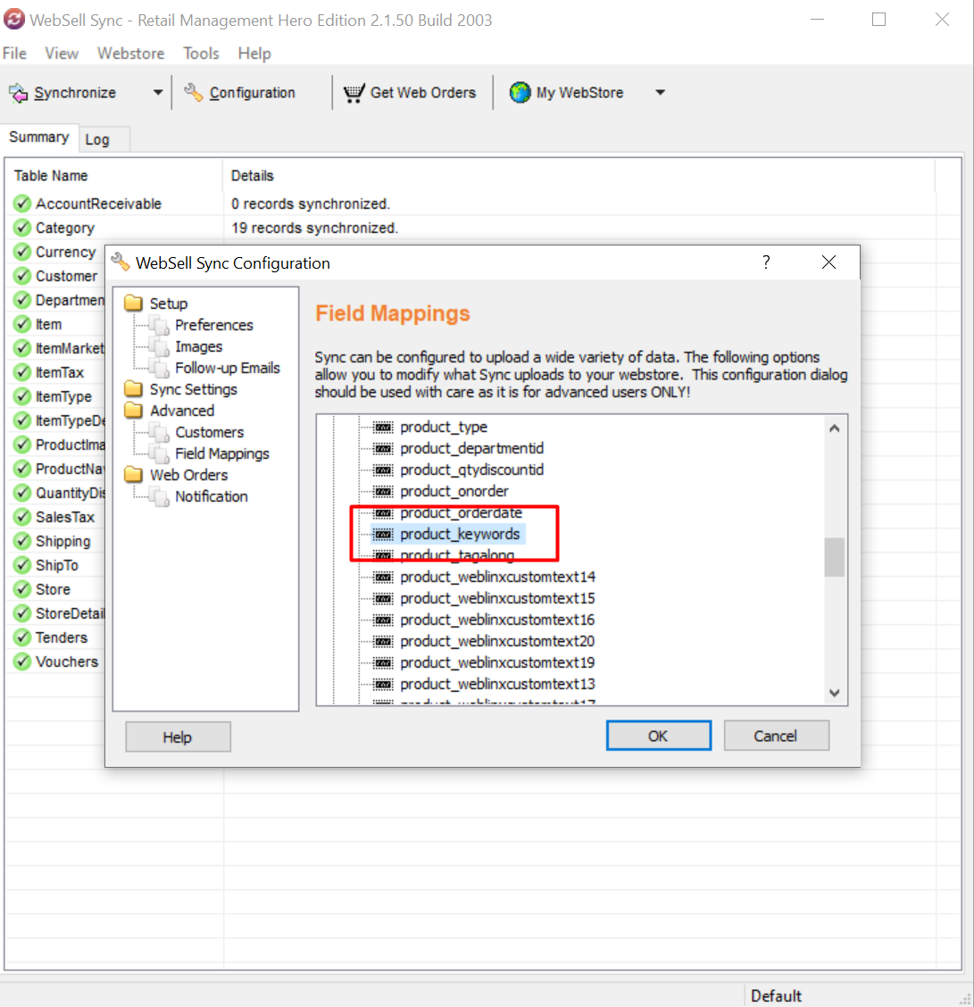Select the product_weblinxcustomtext16 field
The width and height of the screenshot is (974, 1007).
point(497,620)
